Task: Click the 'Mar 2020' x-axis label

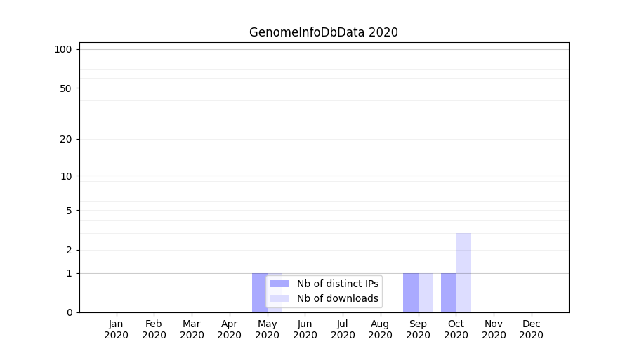Action: click(x=192, y=329)
